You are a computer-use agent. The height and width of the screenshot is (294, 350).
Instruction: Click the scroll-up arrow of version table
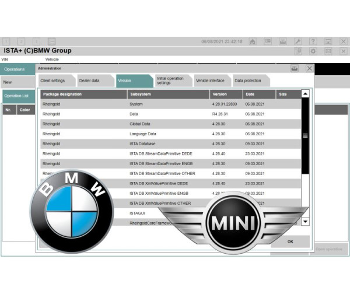tap(305, 94)
